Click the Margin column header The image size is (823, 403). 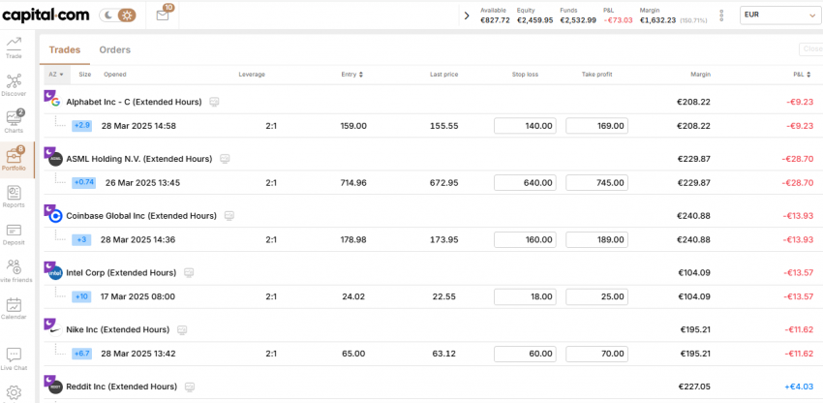(700, 75)
